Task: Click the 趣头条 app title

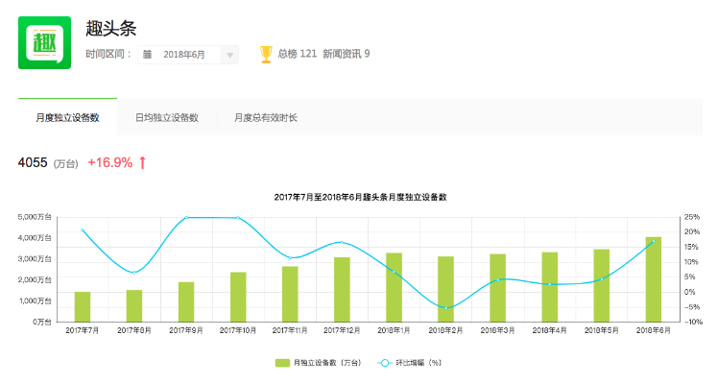Action: pos(110,29)
